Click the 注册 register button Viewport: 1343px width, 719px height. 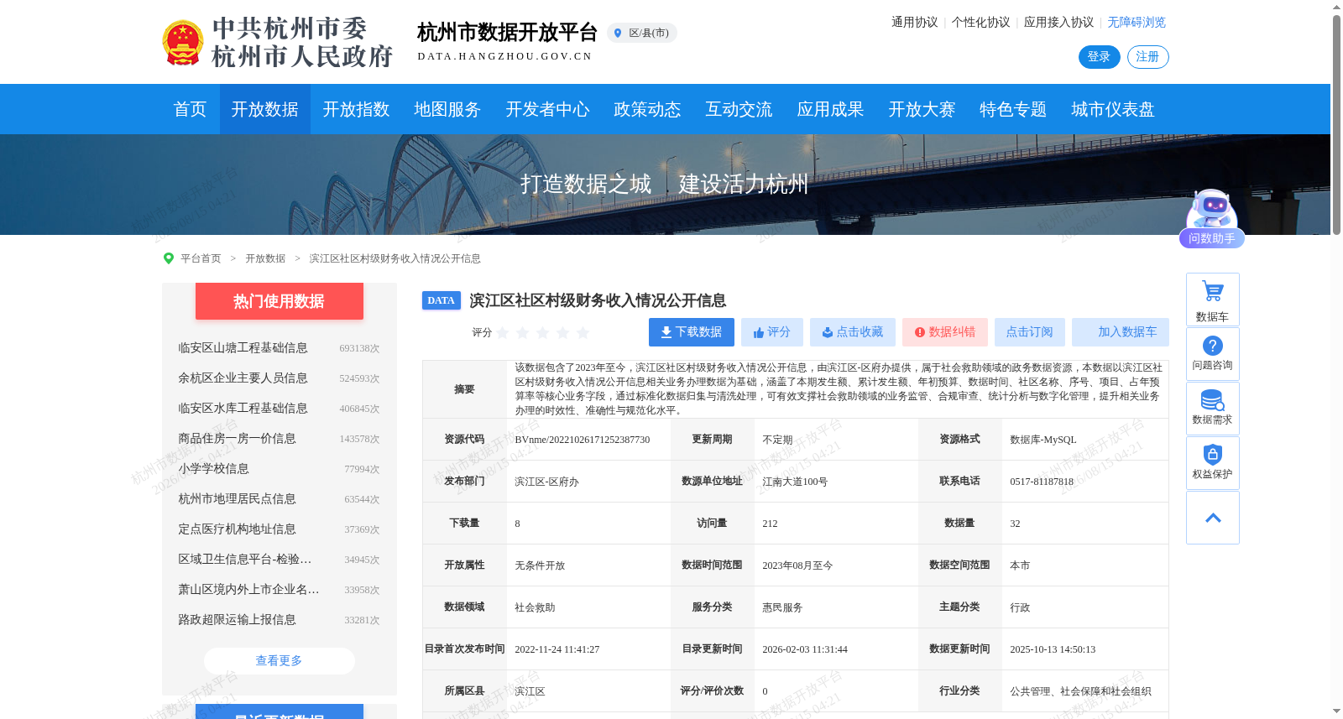point(1147,57)
